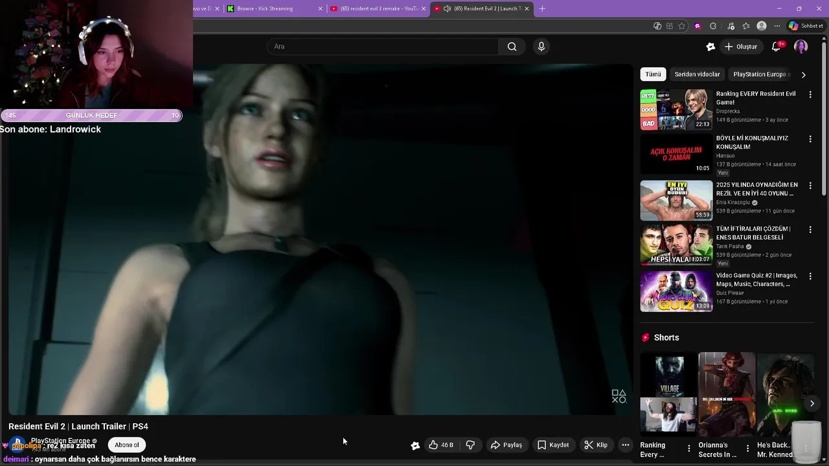Click the apps grid icon in address bar
The height and width of the screenshot is (466, 829).
click(x=670, y=26)
